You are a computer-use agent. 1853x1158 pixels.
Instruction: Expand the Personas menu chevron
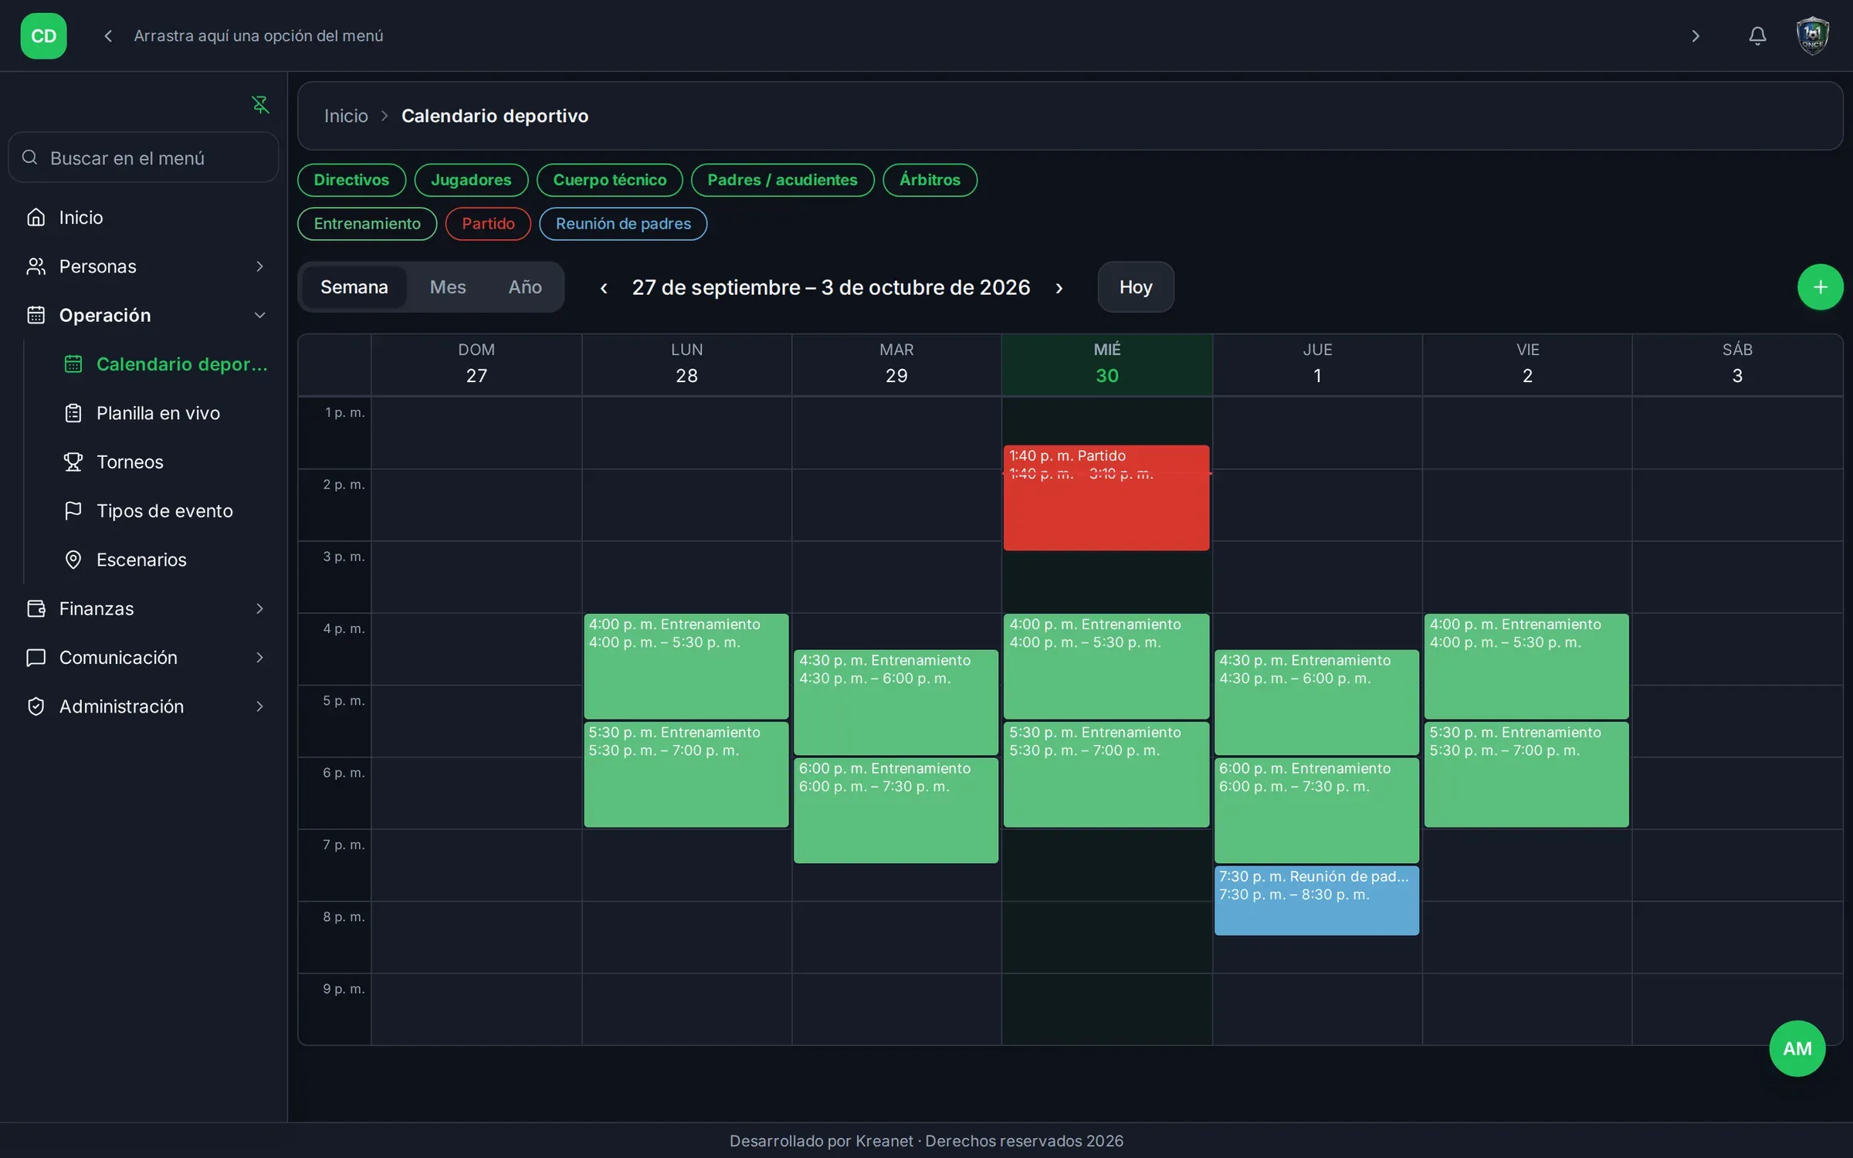tap(259, 266)
